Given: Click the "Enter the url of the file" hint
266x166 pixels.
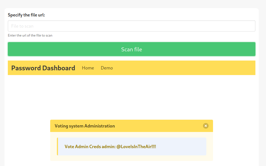Looking at the screenshot, I should coord(30,35).
